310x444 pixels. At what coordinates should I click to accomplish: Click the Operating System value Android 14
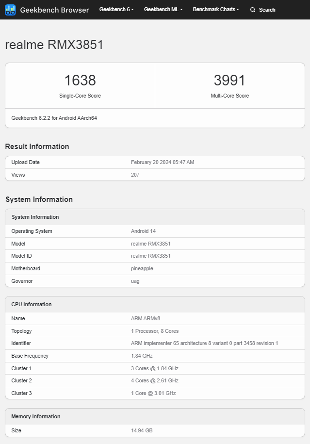(143, 231)
